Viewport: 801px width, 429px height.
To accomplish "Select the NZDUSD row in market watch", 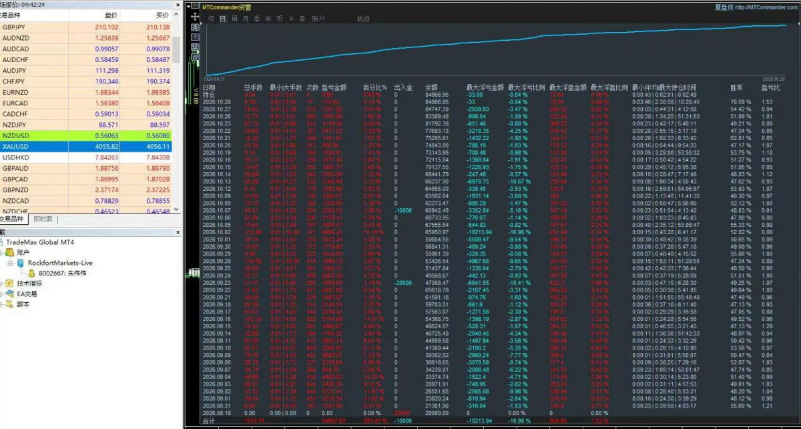I will [x=86, y=135].
